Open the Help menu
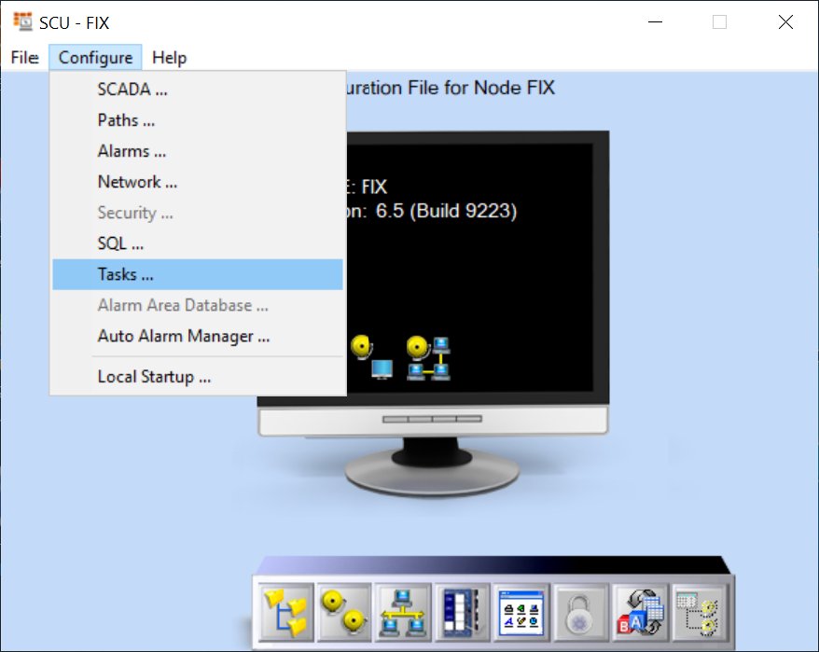Image resolution: width=819 pixels, height=652 pixels. coord(169,58)
